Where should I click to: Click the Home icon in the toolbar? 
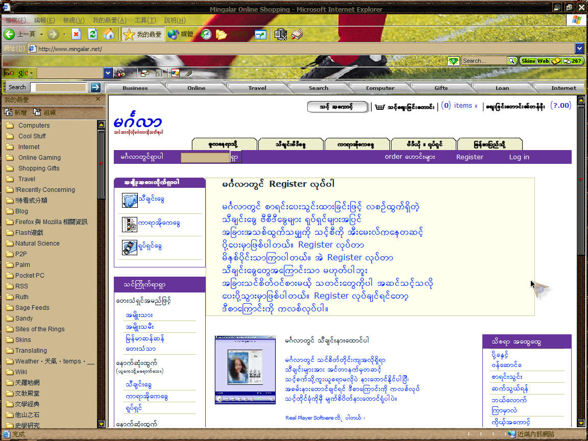[x=109, y=34]
